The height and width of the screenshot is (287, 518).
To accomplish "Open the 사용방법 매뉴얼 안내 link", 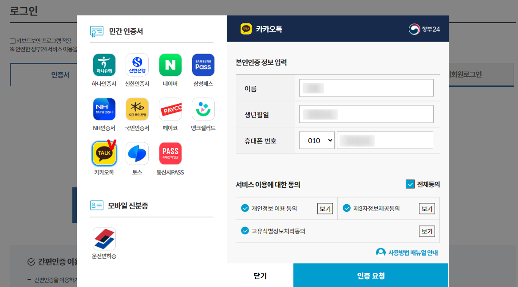I will [407, 252].
